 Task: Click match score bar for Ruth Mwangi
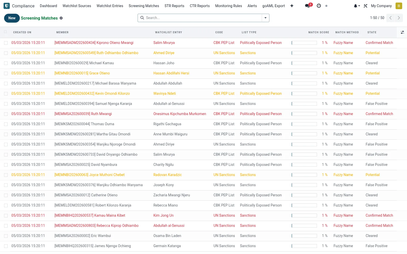tap(304, 114)
